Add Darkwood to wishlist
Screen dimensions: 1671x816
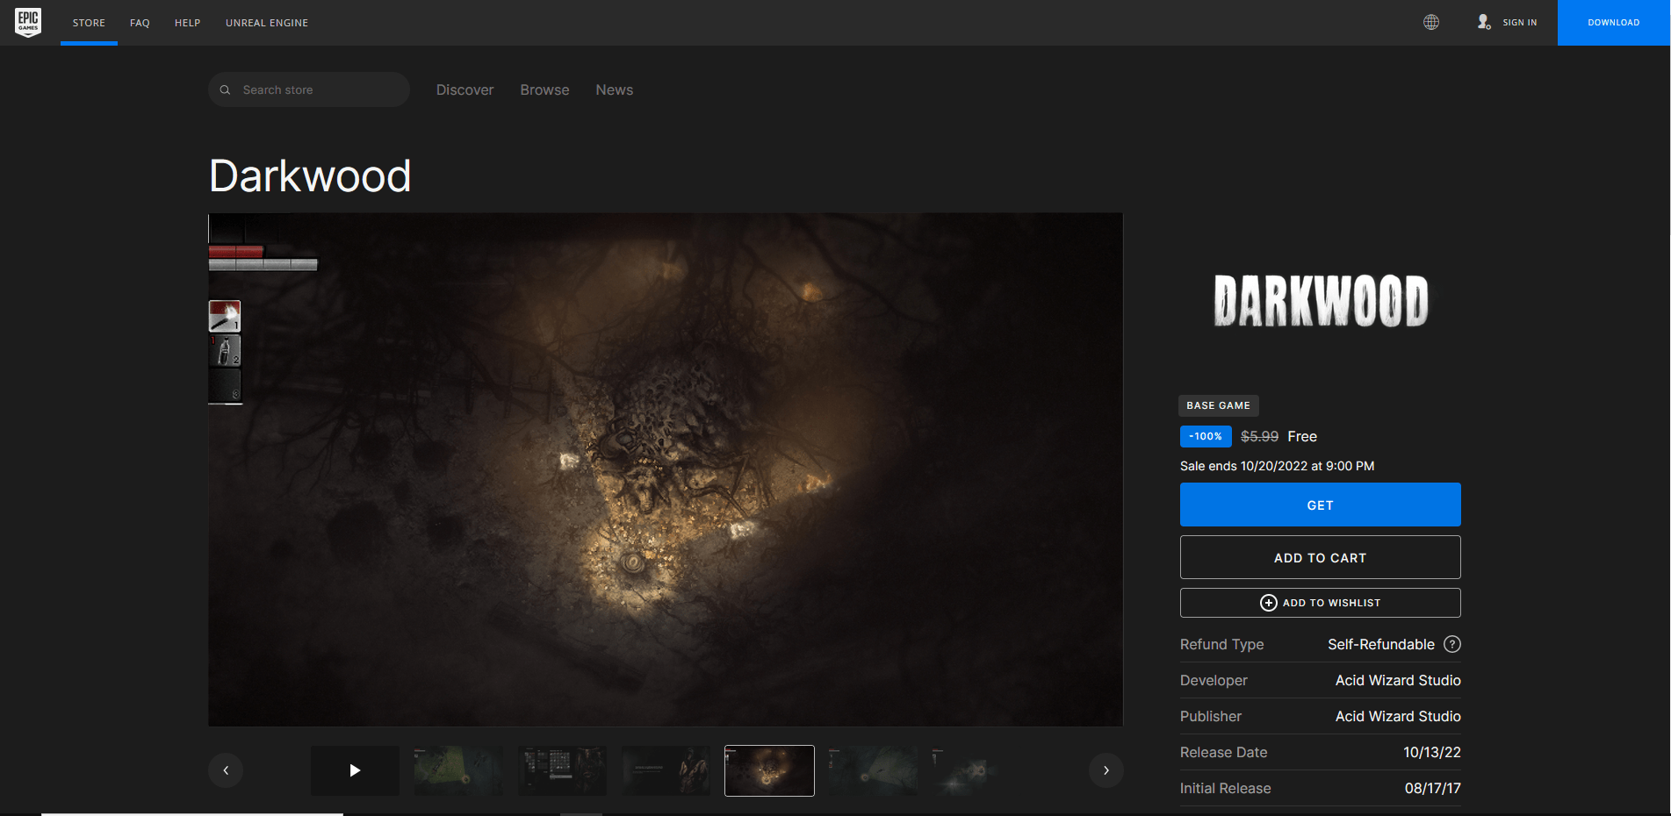pos(1321,603)
